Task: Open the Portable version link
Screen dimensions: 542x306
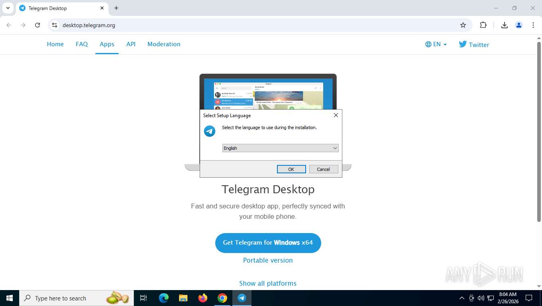Action: 268,260
